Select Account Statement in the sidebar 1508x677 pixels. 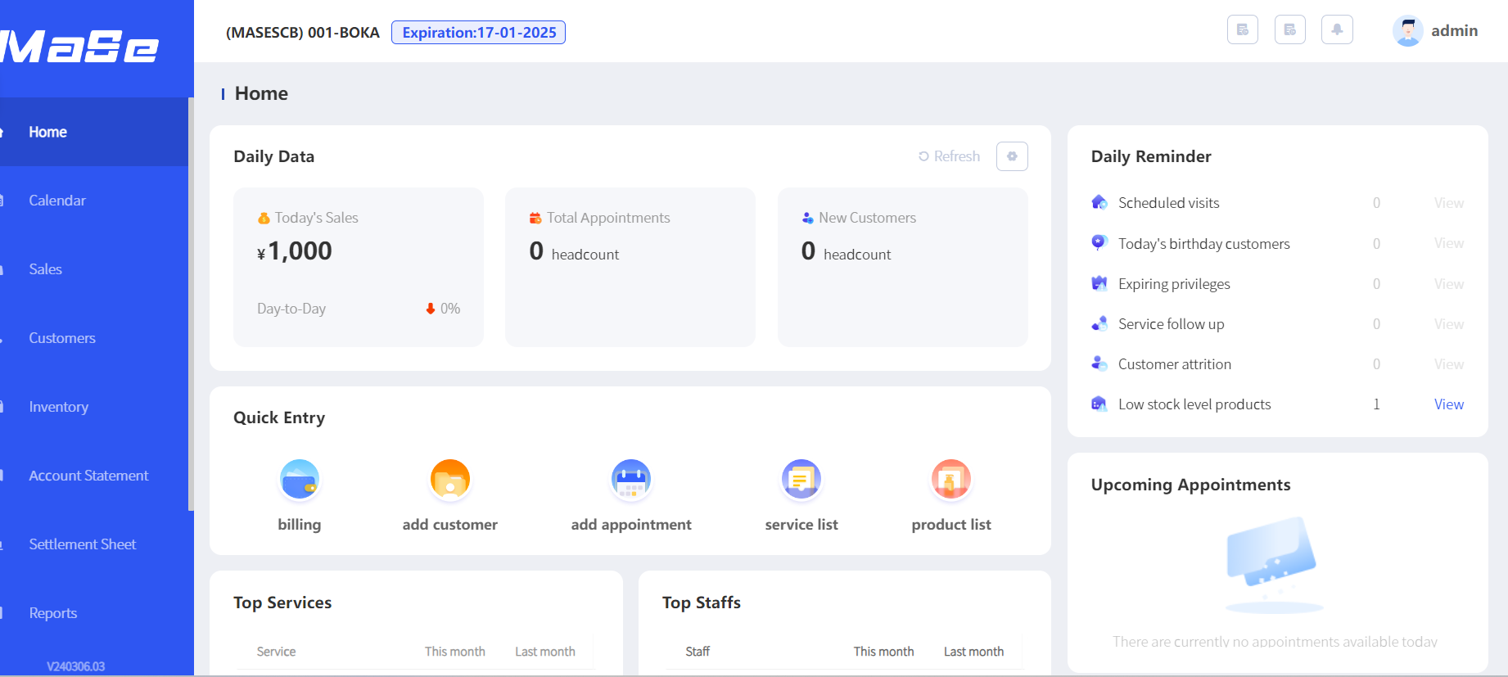[x=88, y=476]
